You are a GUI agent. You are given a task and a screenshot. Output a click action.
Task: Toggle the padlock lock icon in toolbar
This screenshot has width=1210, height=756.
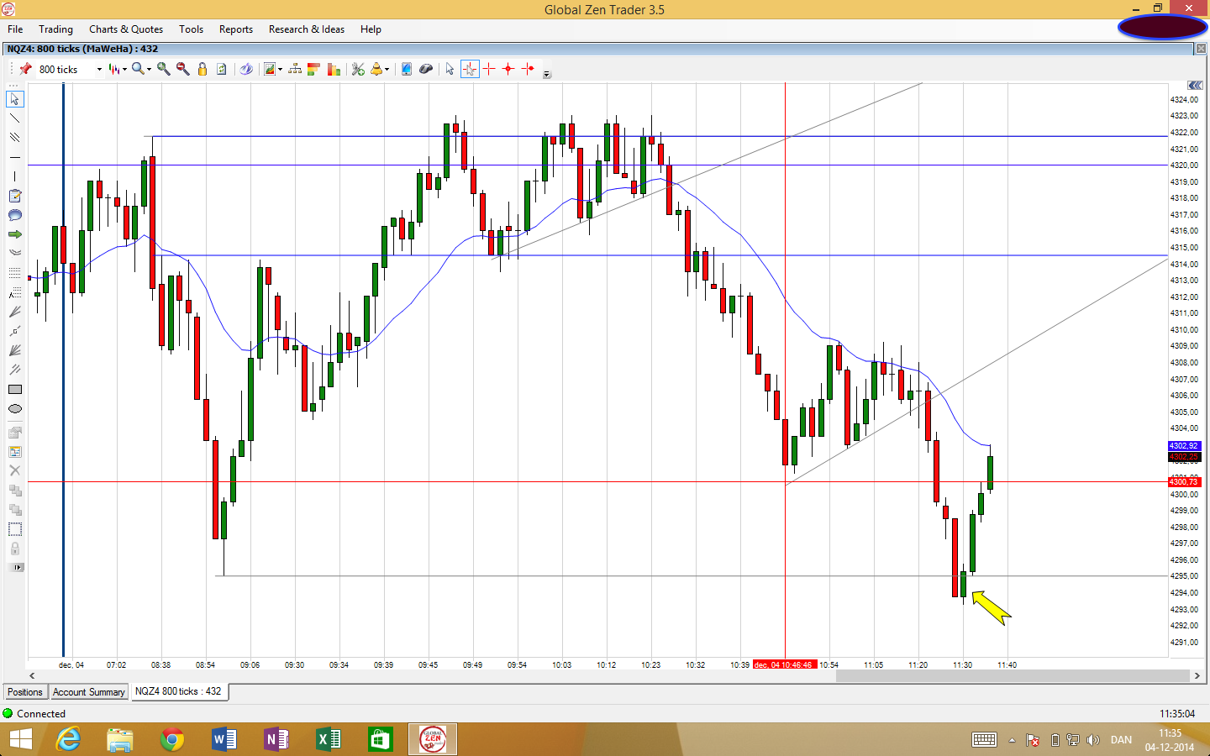[203, 69]
